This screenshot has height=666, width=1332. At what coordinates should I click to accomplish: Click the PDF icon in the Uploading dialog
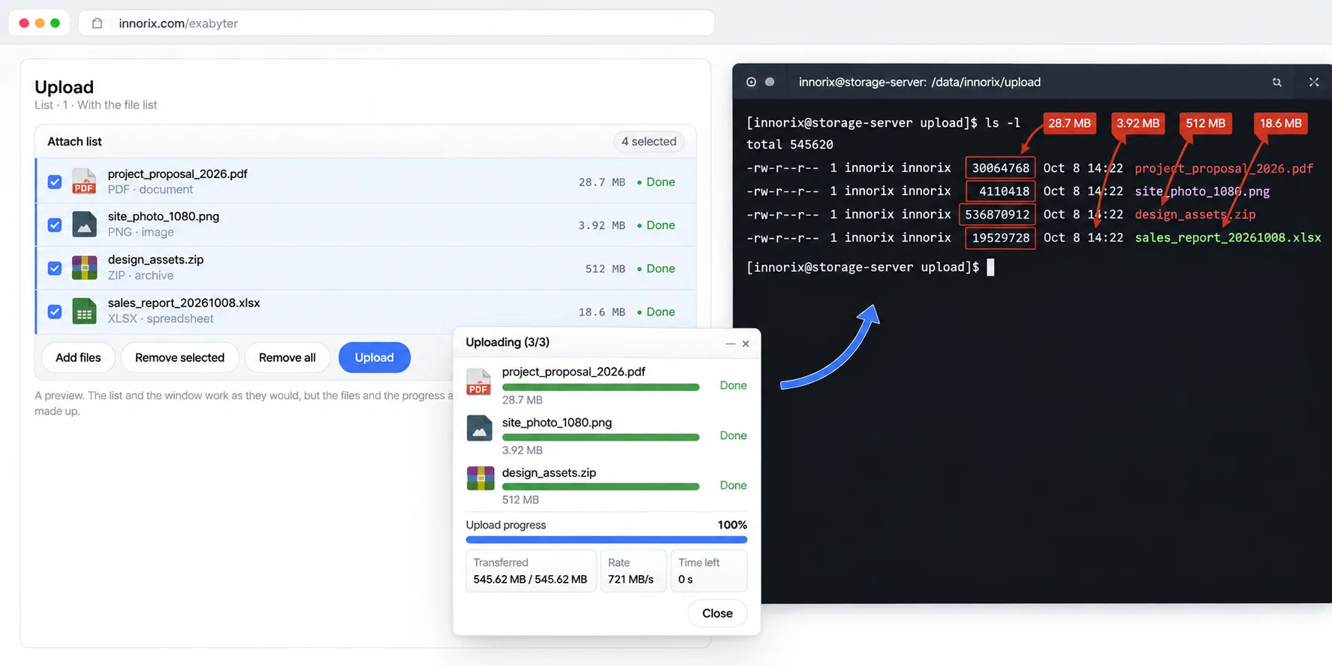coord(479,382)
